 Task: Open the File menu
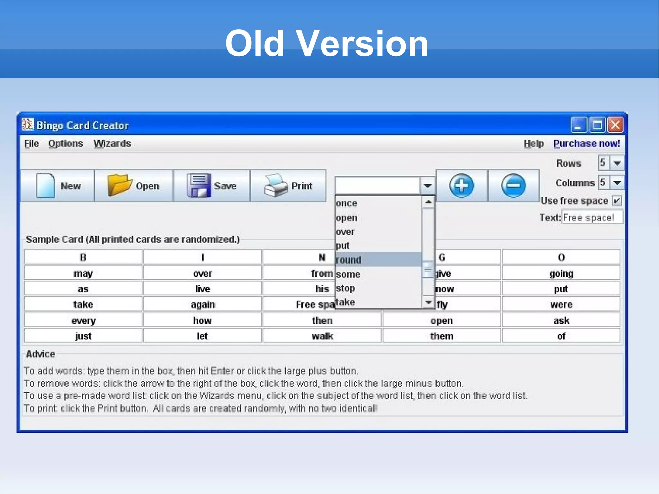click(32, 144)
